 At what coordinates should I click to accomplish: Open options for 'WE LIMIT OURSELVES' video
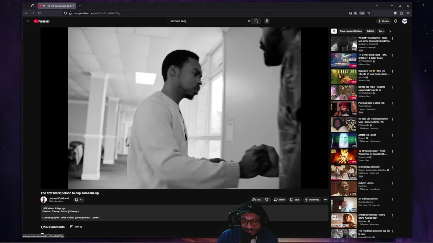coord(392,38)
